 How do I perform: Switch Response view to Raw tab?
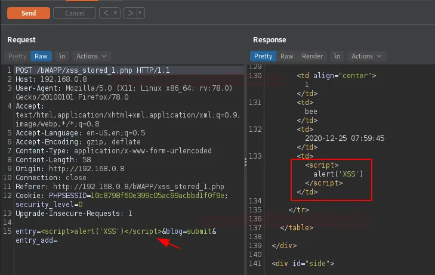click(287, 56)
